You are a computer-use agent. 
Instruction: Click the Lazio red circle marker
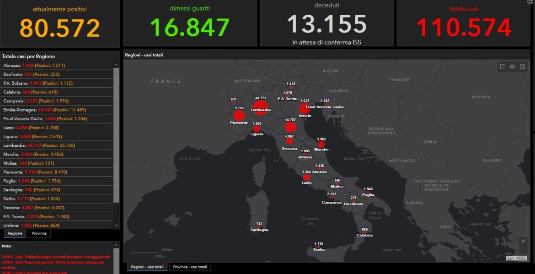(306, 177)
